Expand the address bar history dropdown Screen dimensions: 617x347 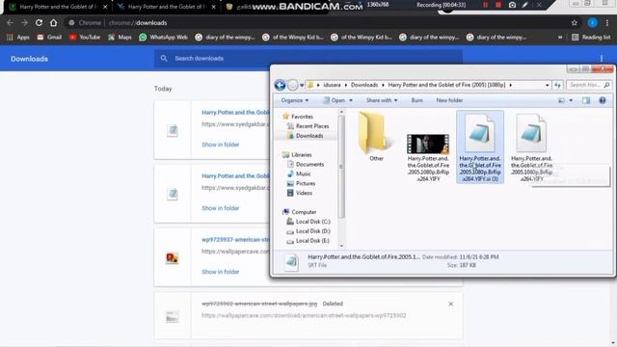pyautogui.click(x=547, y=85)
